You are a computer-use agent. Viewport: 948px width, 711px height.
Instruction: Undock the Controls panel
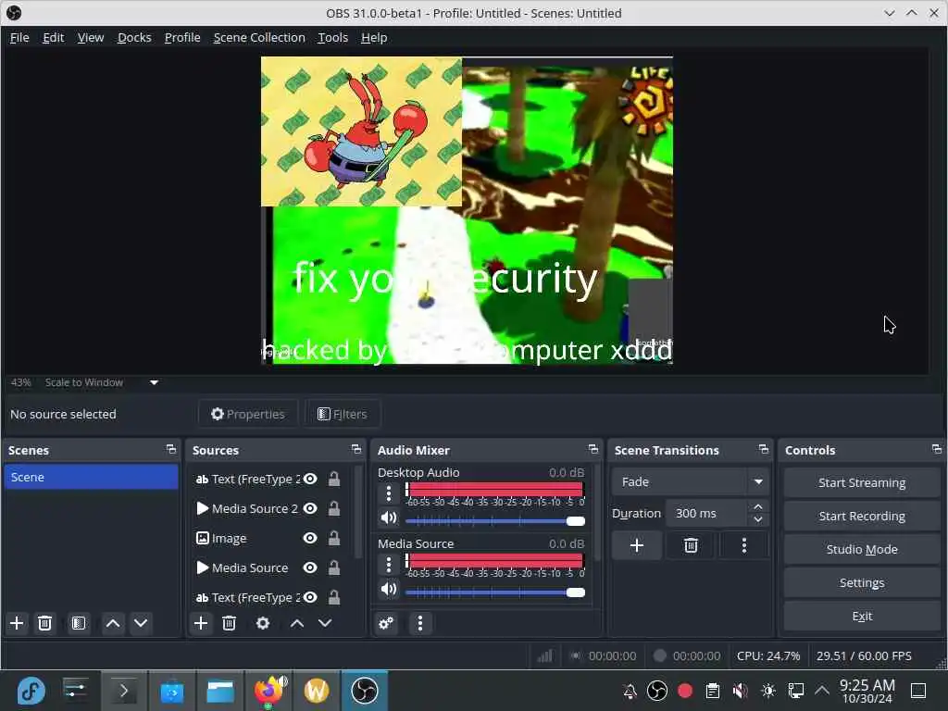click(x=937, y=450)
